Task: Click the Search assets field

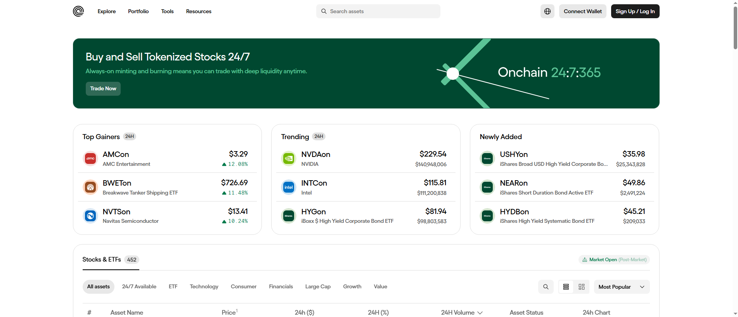Action: pos(378,11)
